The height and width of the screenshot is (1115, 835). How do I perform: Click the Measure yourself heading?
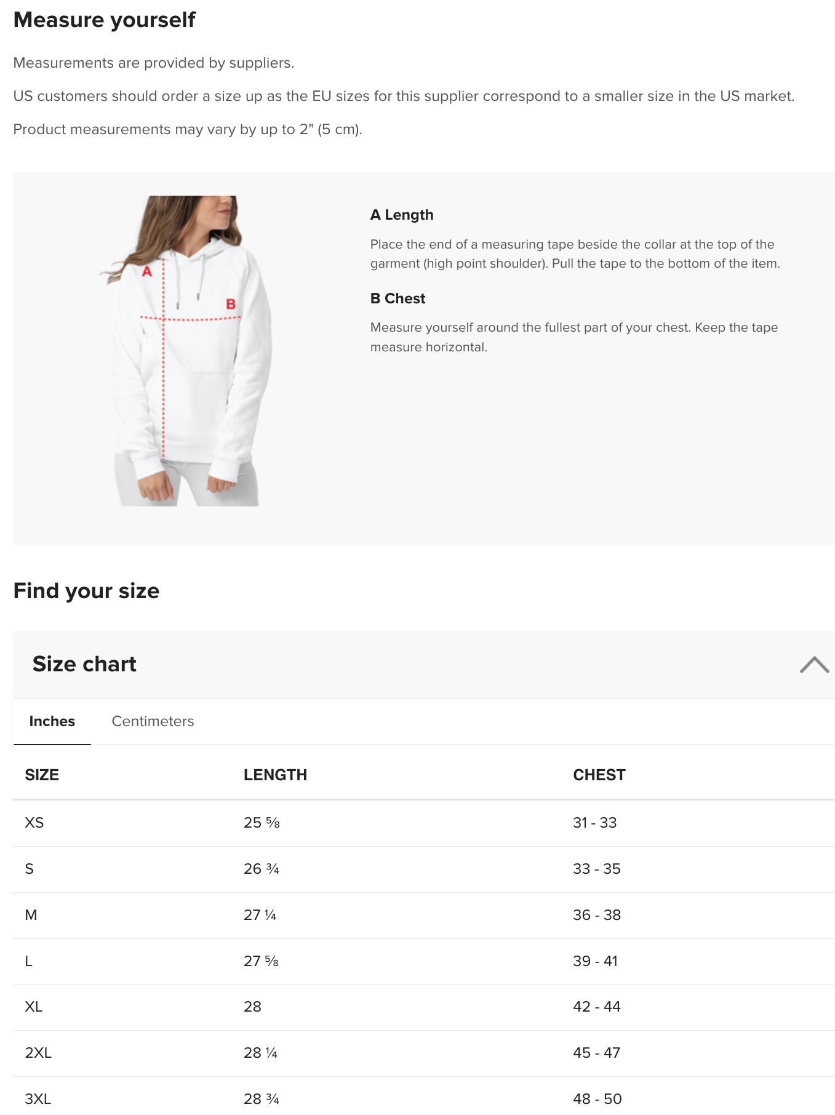105,20
